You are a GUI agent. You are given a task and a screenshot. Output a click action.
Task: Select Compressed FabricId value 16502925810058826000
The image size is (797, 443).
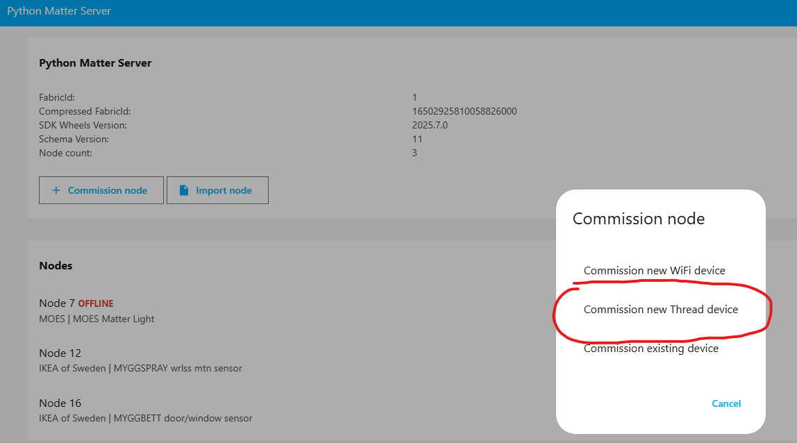point(464,111)
